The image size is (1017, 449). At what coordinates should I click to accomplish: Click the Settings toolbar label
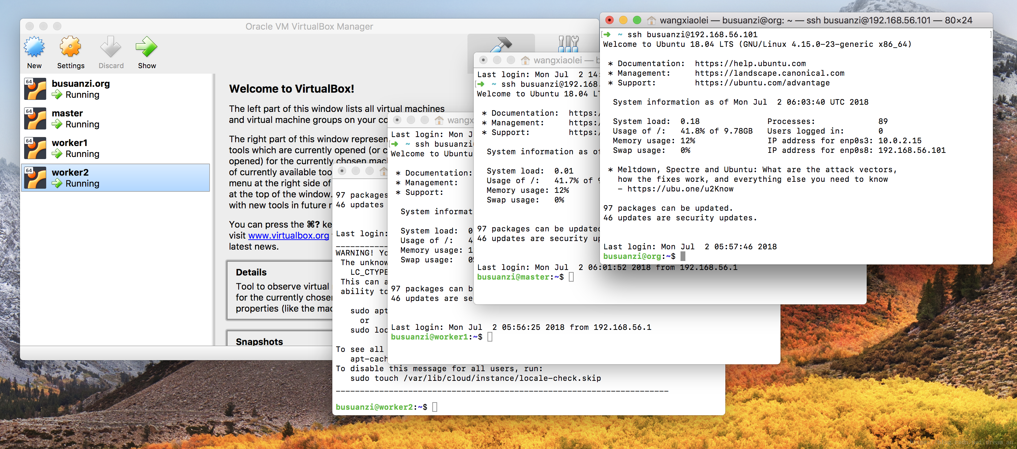[x=71, y=66]
